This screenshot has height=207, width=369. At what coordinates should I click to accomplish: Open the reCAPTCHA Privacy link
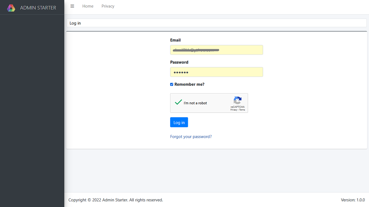point(234,110)
